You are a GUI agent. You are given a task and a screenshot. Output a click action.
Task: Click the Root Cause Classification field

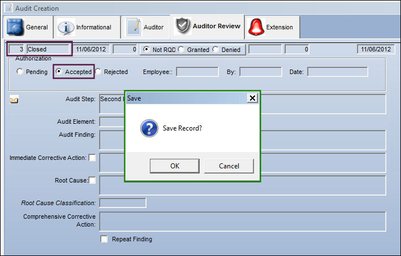click(123, 203)
